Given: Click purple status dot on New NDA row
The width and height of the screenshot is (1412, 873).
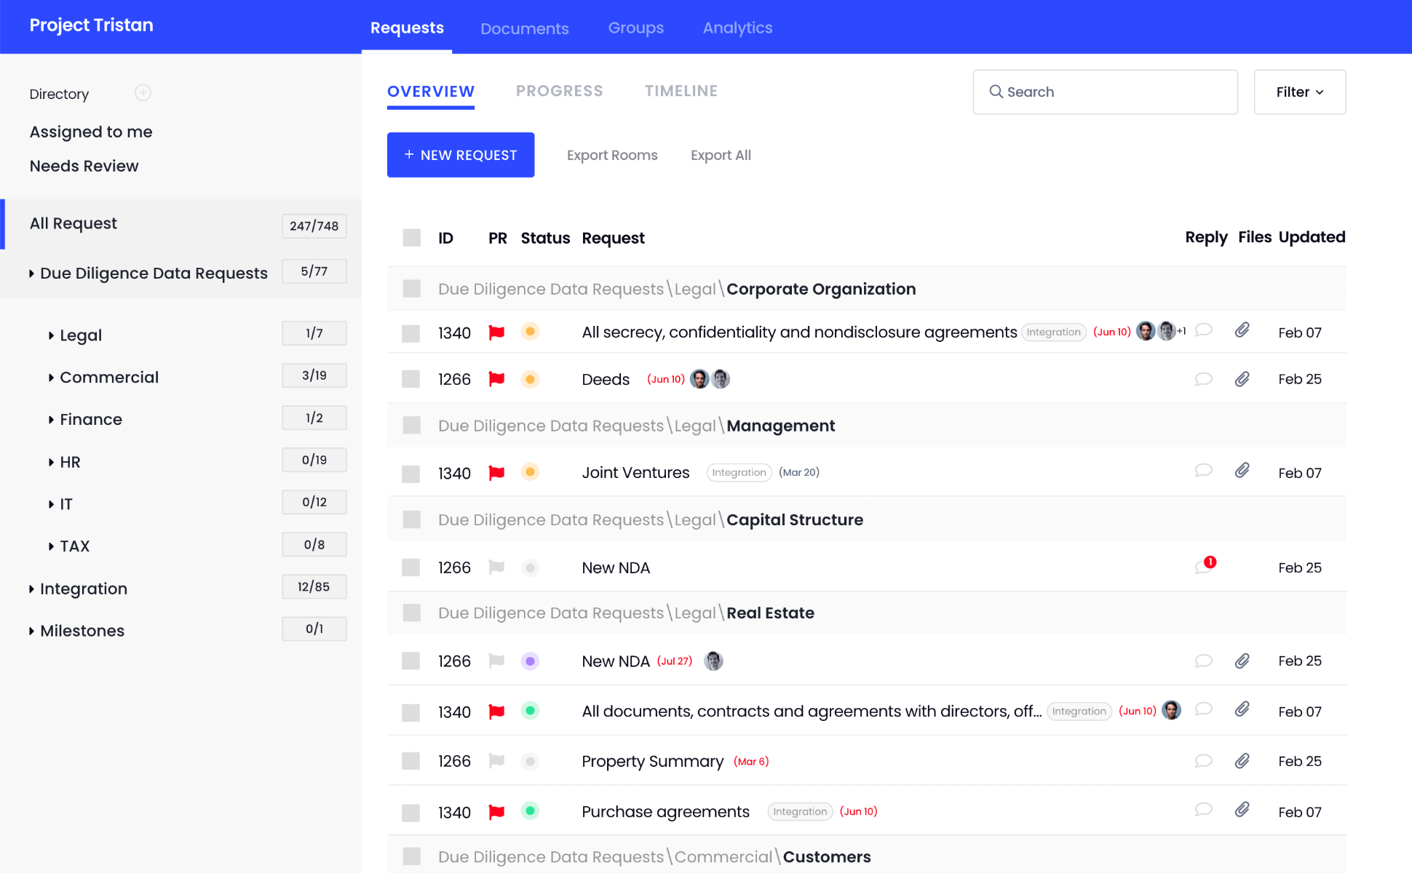Looking at the screenshot, I should click(530, 661).
